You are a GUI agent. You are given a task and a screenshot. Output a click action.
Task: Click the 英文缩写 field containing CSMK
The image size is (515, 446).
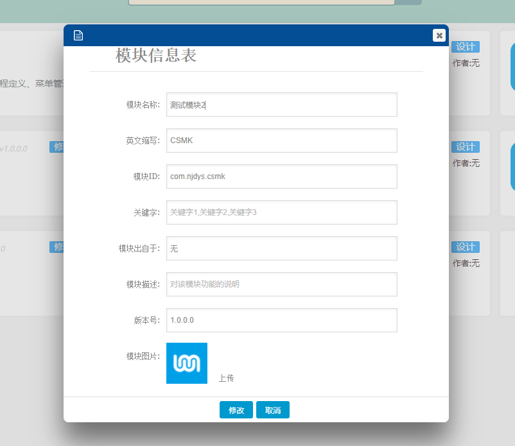(x=281, y=141)
